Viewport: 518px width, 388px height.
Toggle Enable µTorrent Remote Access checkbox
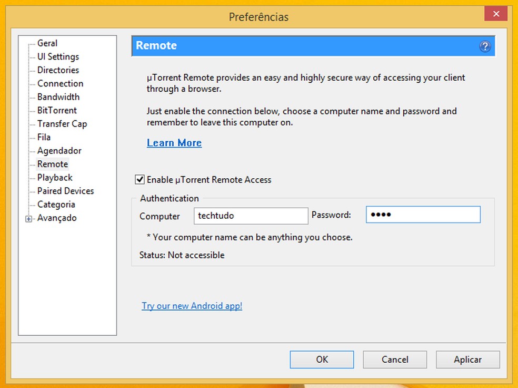(140, 180)
